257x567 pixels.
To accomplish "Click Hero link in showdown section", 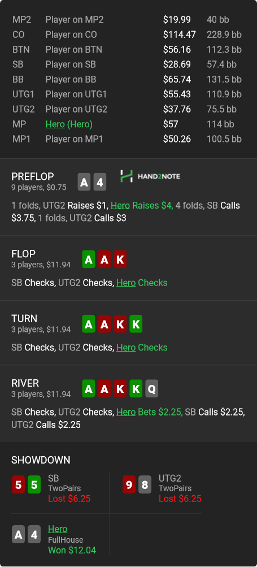I will (x=58, y=529).
